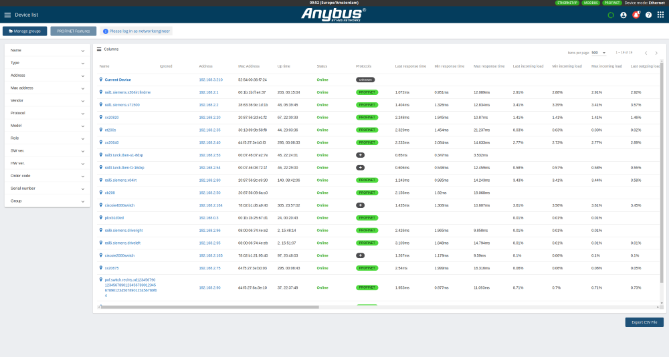The height and width of the screenshot is (357, 669).
Task: Open the rail1.siemens.s71500 device link
Action: (122, 105)
